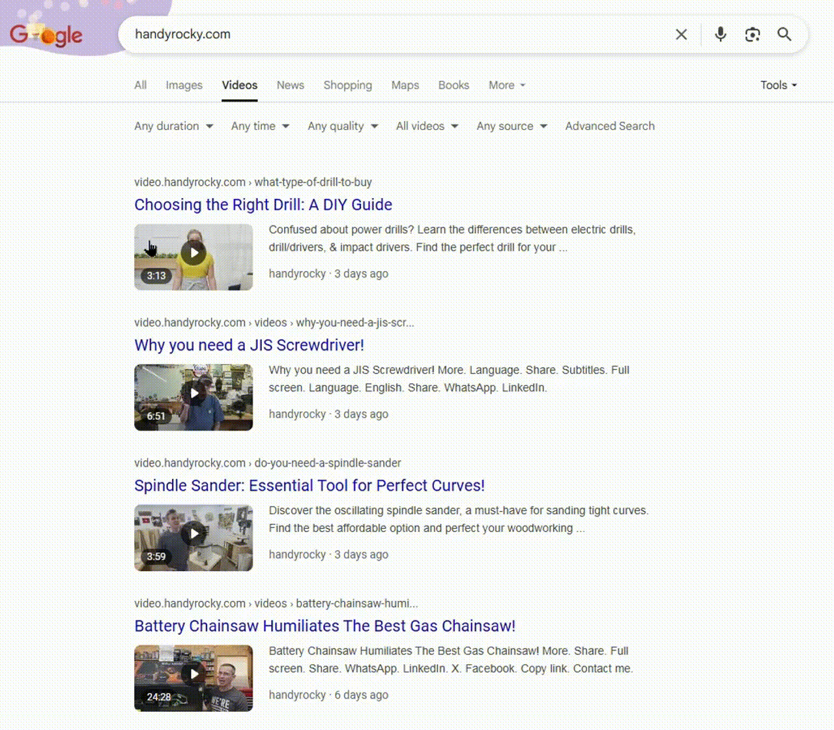Image resolution: width=834 pixels, height=730 pixels.
Task: Click the battery-chainsaw-humi... URL breadcrumb
Action: pyautogui.click(x=357, y=604)
